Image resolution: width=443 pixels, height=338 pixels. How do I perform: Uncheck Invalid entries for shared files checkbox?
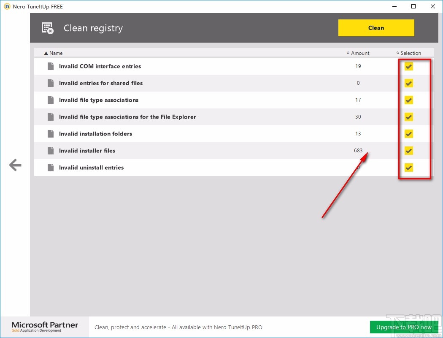[408, 83]
